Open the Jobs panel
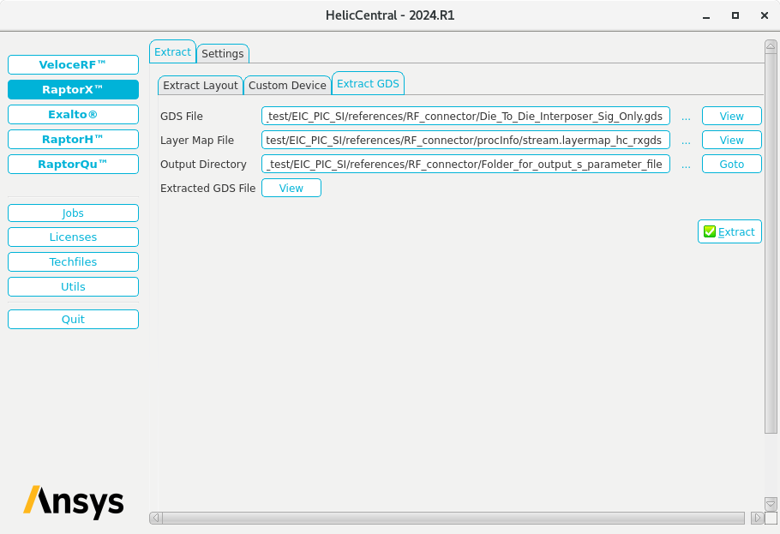Screen dimensions: 780x534 (x=73, y=213)
